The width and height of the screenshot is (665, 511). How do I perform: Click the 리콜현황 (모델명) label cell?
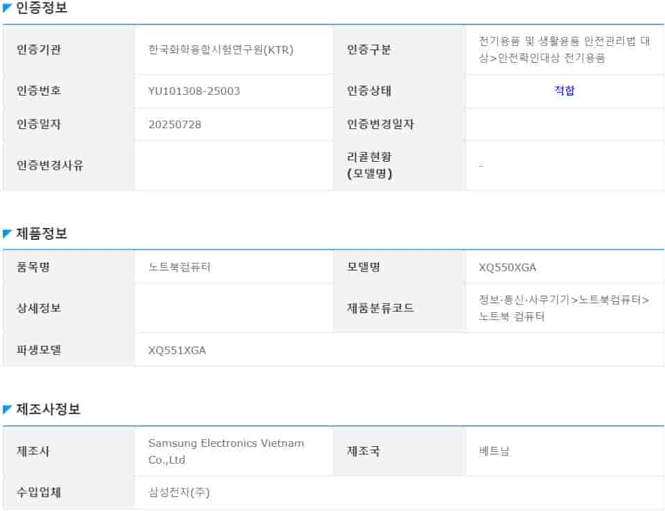pyautogui.click(x=370, y=165)
